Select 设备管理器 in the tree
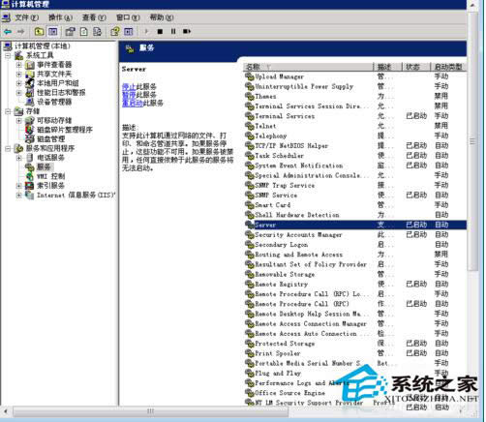486x422 pixels. tap(54, 102)
